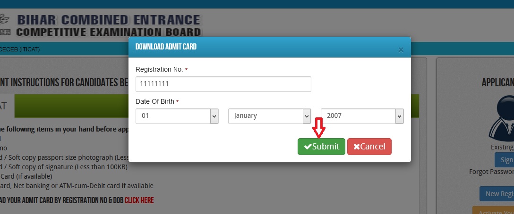
Task: Open the birth year dropdown showing 2007
Action: tap(362, 116)
